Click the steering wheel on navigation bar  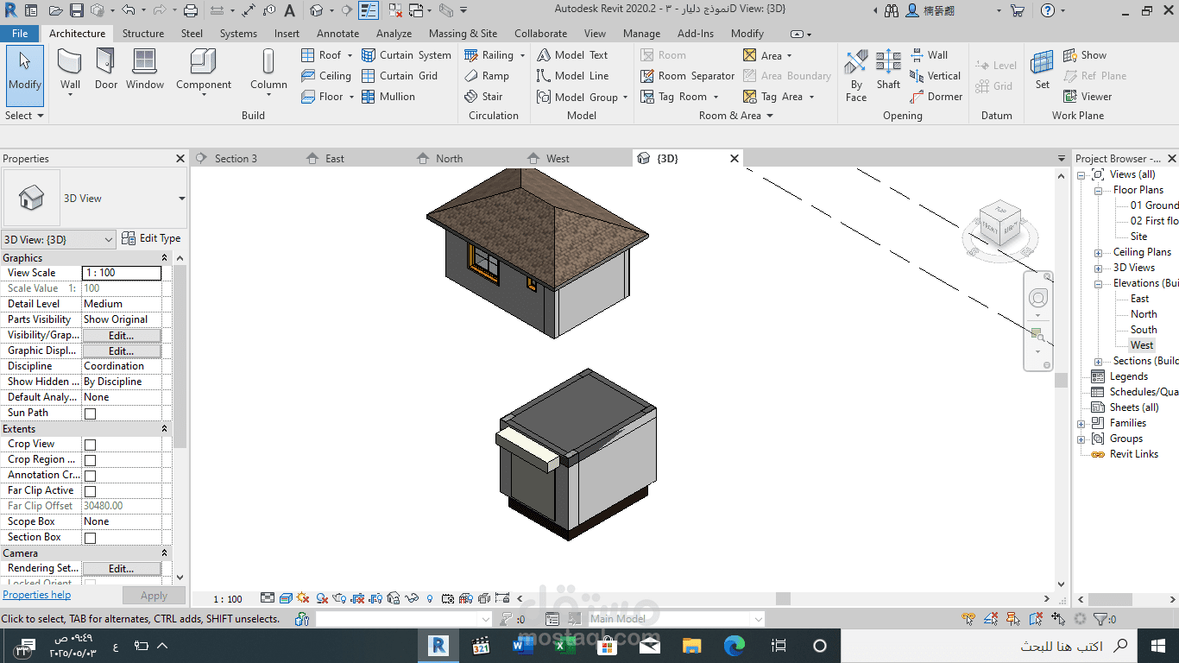pos(1038,299)
